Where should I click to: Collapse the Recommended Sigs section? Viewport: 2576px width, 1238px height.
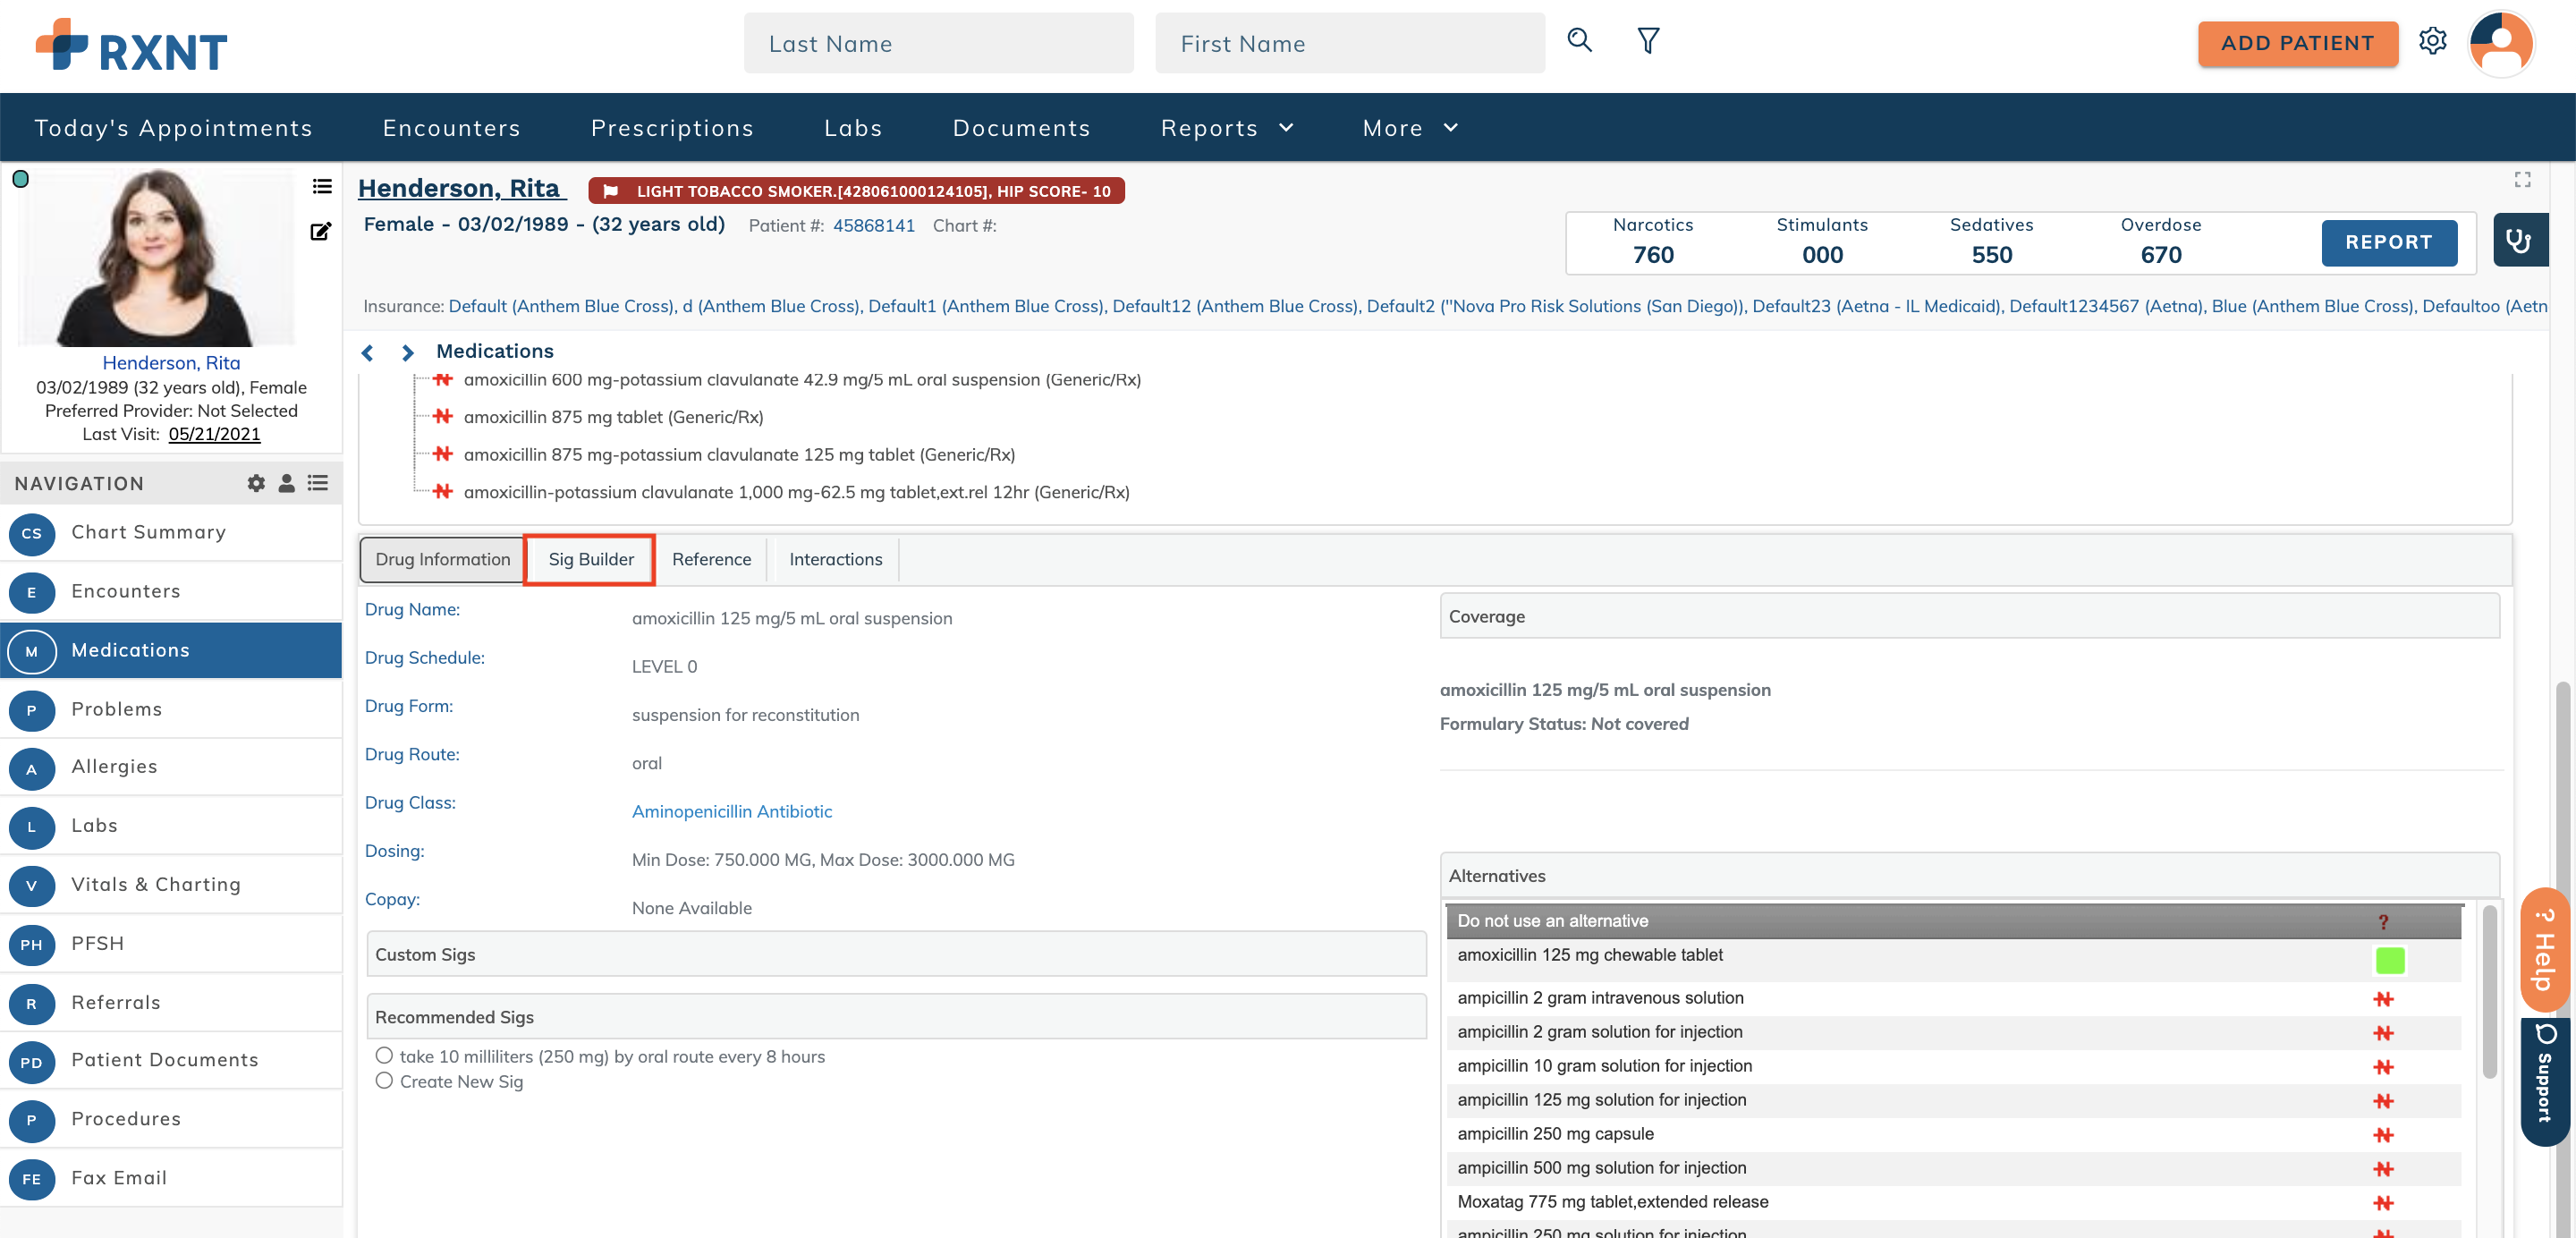(896, 1016)
